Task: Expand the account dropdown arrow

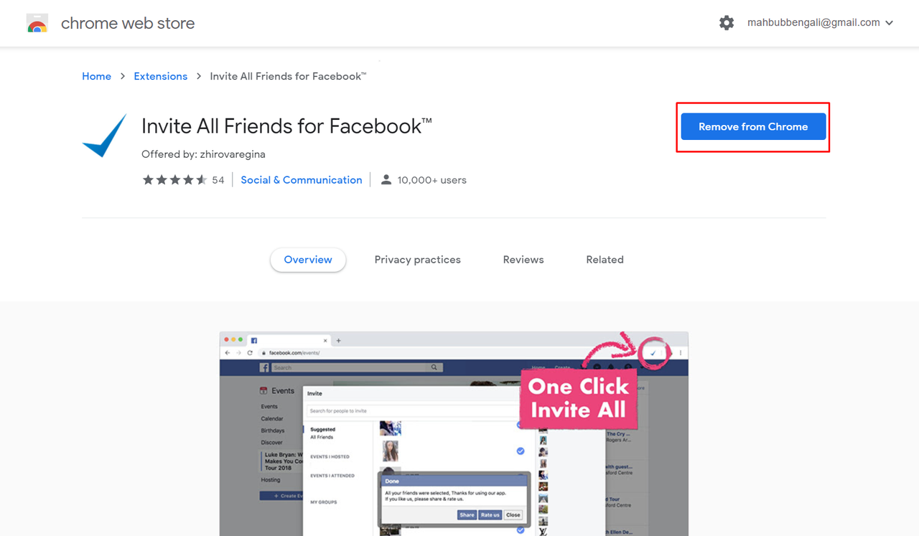Action: pyautogui.click(x=890, y=23)
